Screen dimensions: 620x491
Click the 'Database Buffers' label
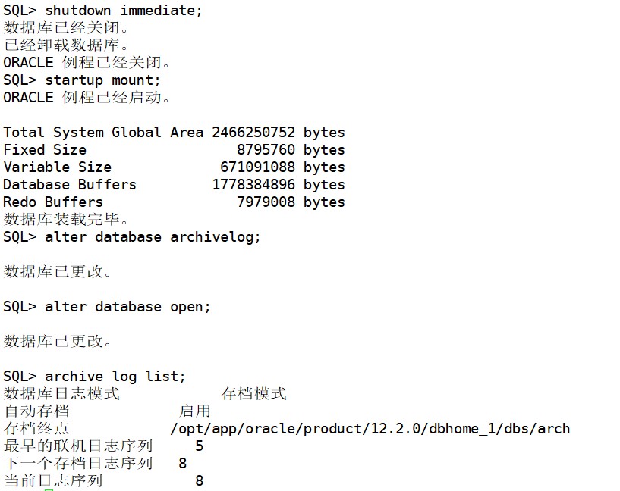click(x=70, y=184)
